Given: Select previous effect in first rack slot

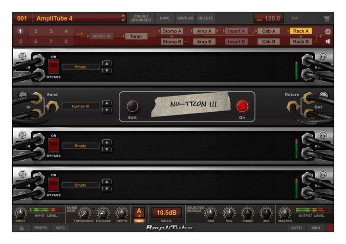Looking at the screenshot, I should pyautogui.click(x=107, y=63).
